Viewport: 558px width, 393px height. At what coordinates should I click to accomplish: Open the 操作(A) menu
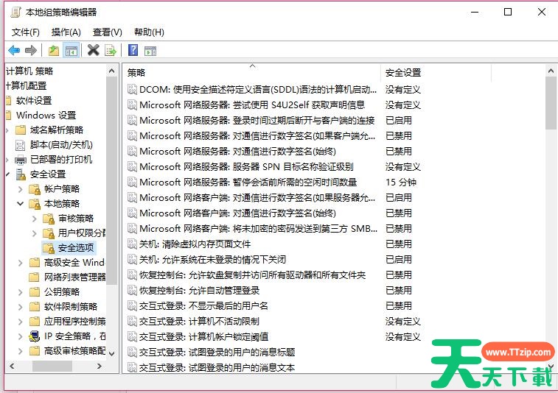(66, 32)
